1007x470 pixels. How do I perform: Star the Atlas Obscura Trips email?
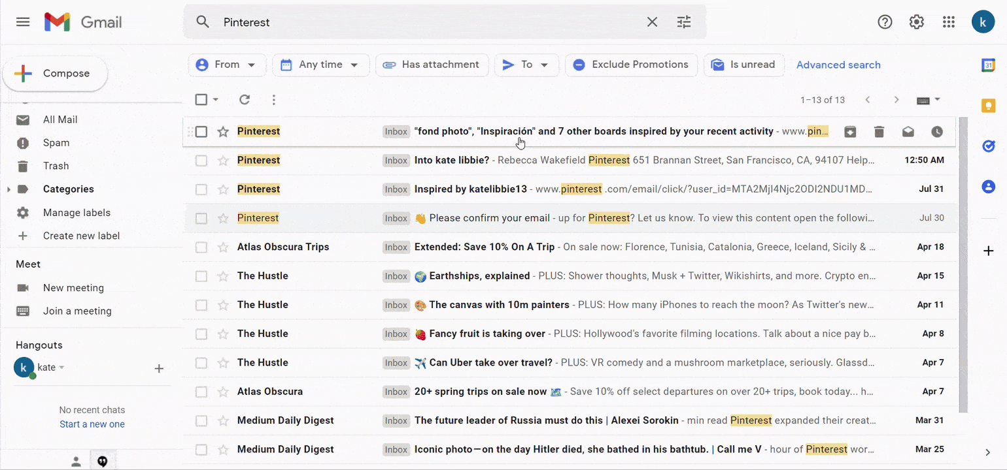223,247
